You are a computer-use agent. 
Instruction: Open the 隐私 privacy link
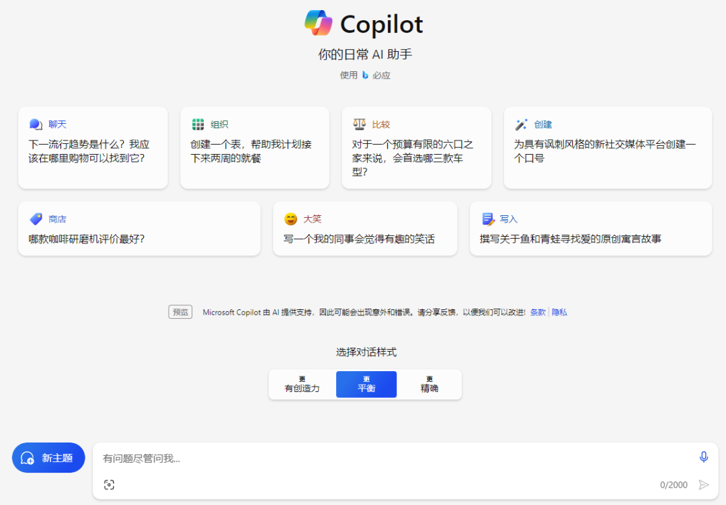click(559, 312)
